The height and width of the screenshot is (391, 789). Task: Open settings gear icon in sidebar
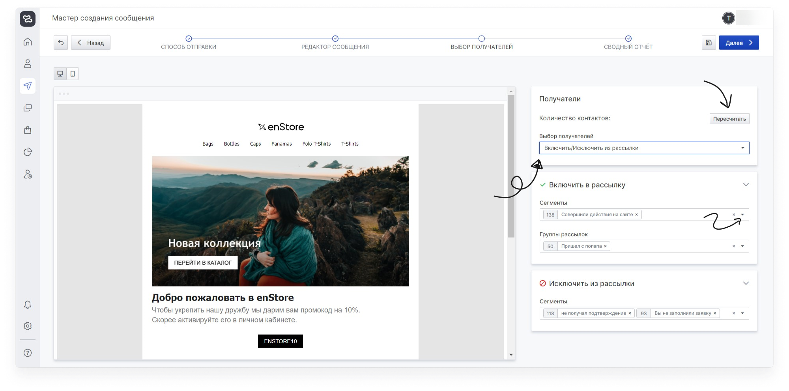pos(28,326)
